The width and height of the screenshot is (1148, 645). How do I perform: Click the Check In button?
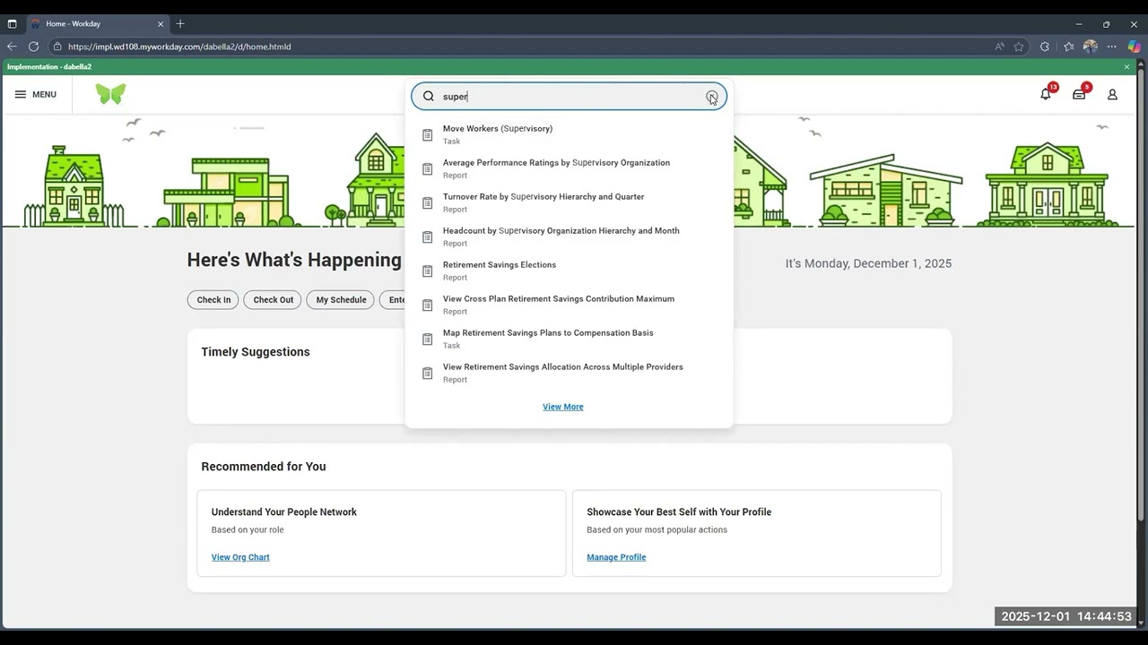pos(213,300)
